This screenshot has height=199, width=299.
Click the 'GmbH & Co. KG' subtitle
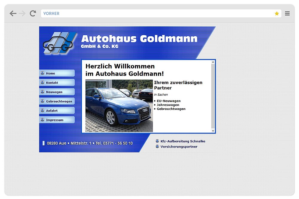tap(100, 46)
